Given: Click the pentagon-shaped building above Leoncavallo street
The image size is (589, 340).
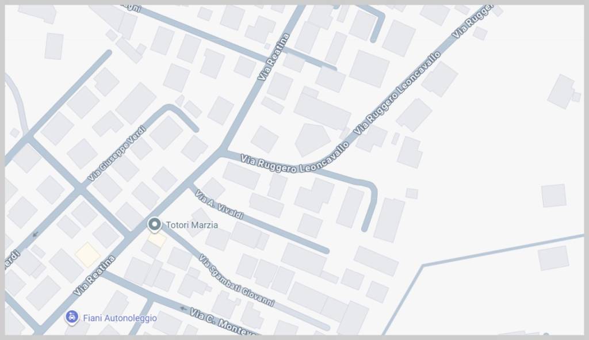Looking at the screenshot, I should click(x=312, y=139).
